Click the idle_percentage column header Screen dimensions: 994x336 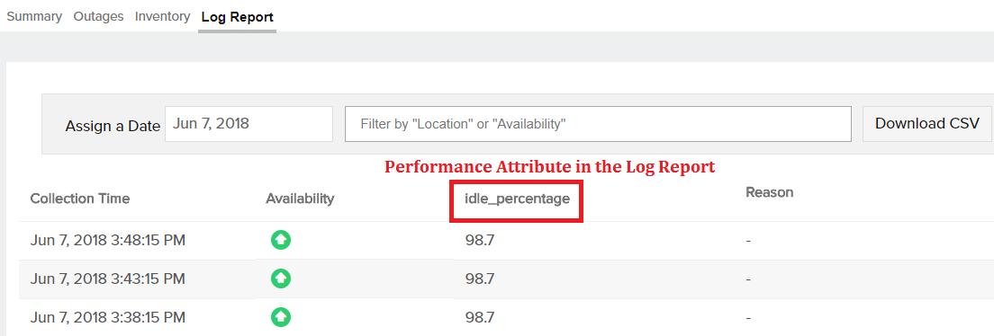pos(518,199)
